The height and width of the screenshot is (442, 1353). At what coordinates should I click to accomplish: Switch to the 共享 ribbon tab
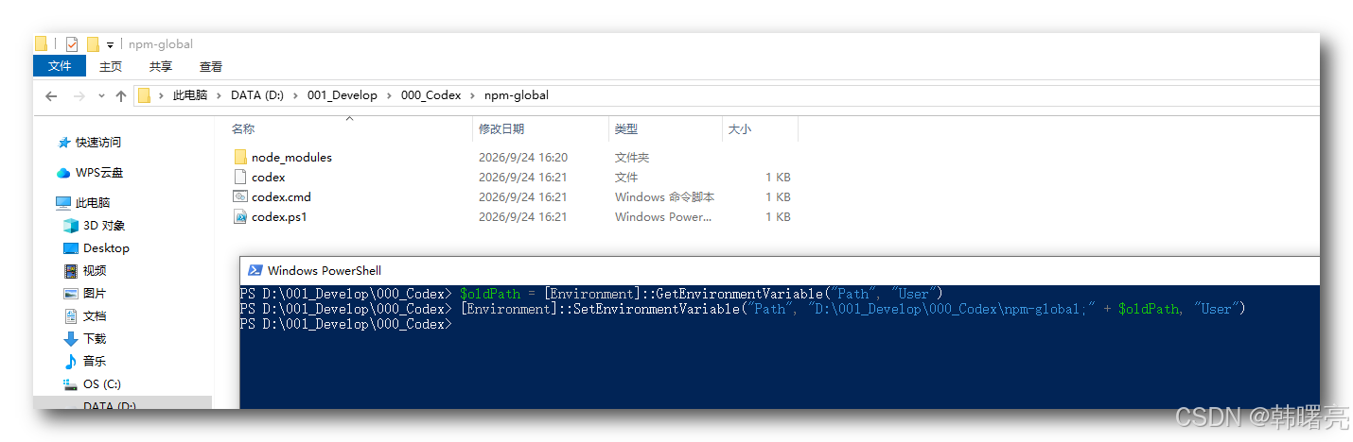[161, 66]
